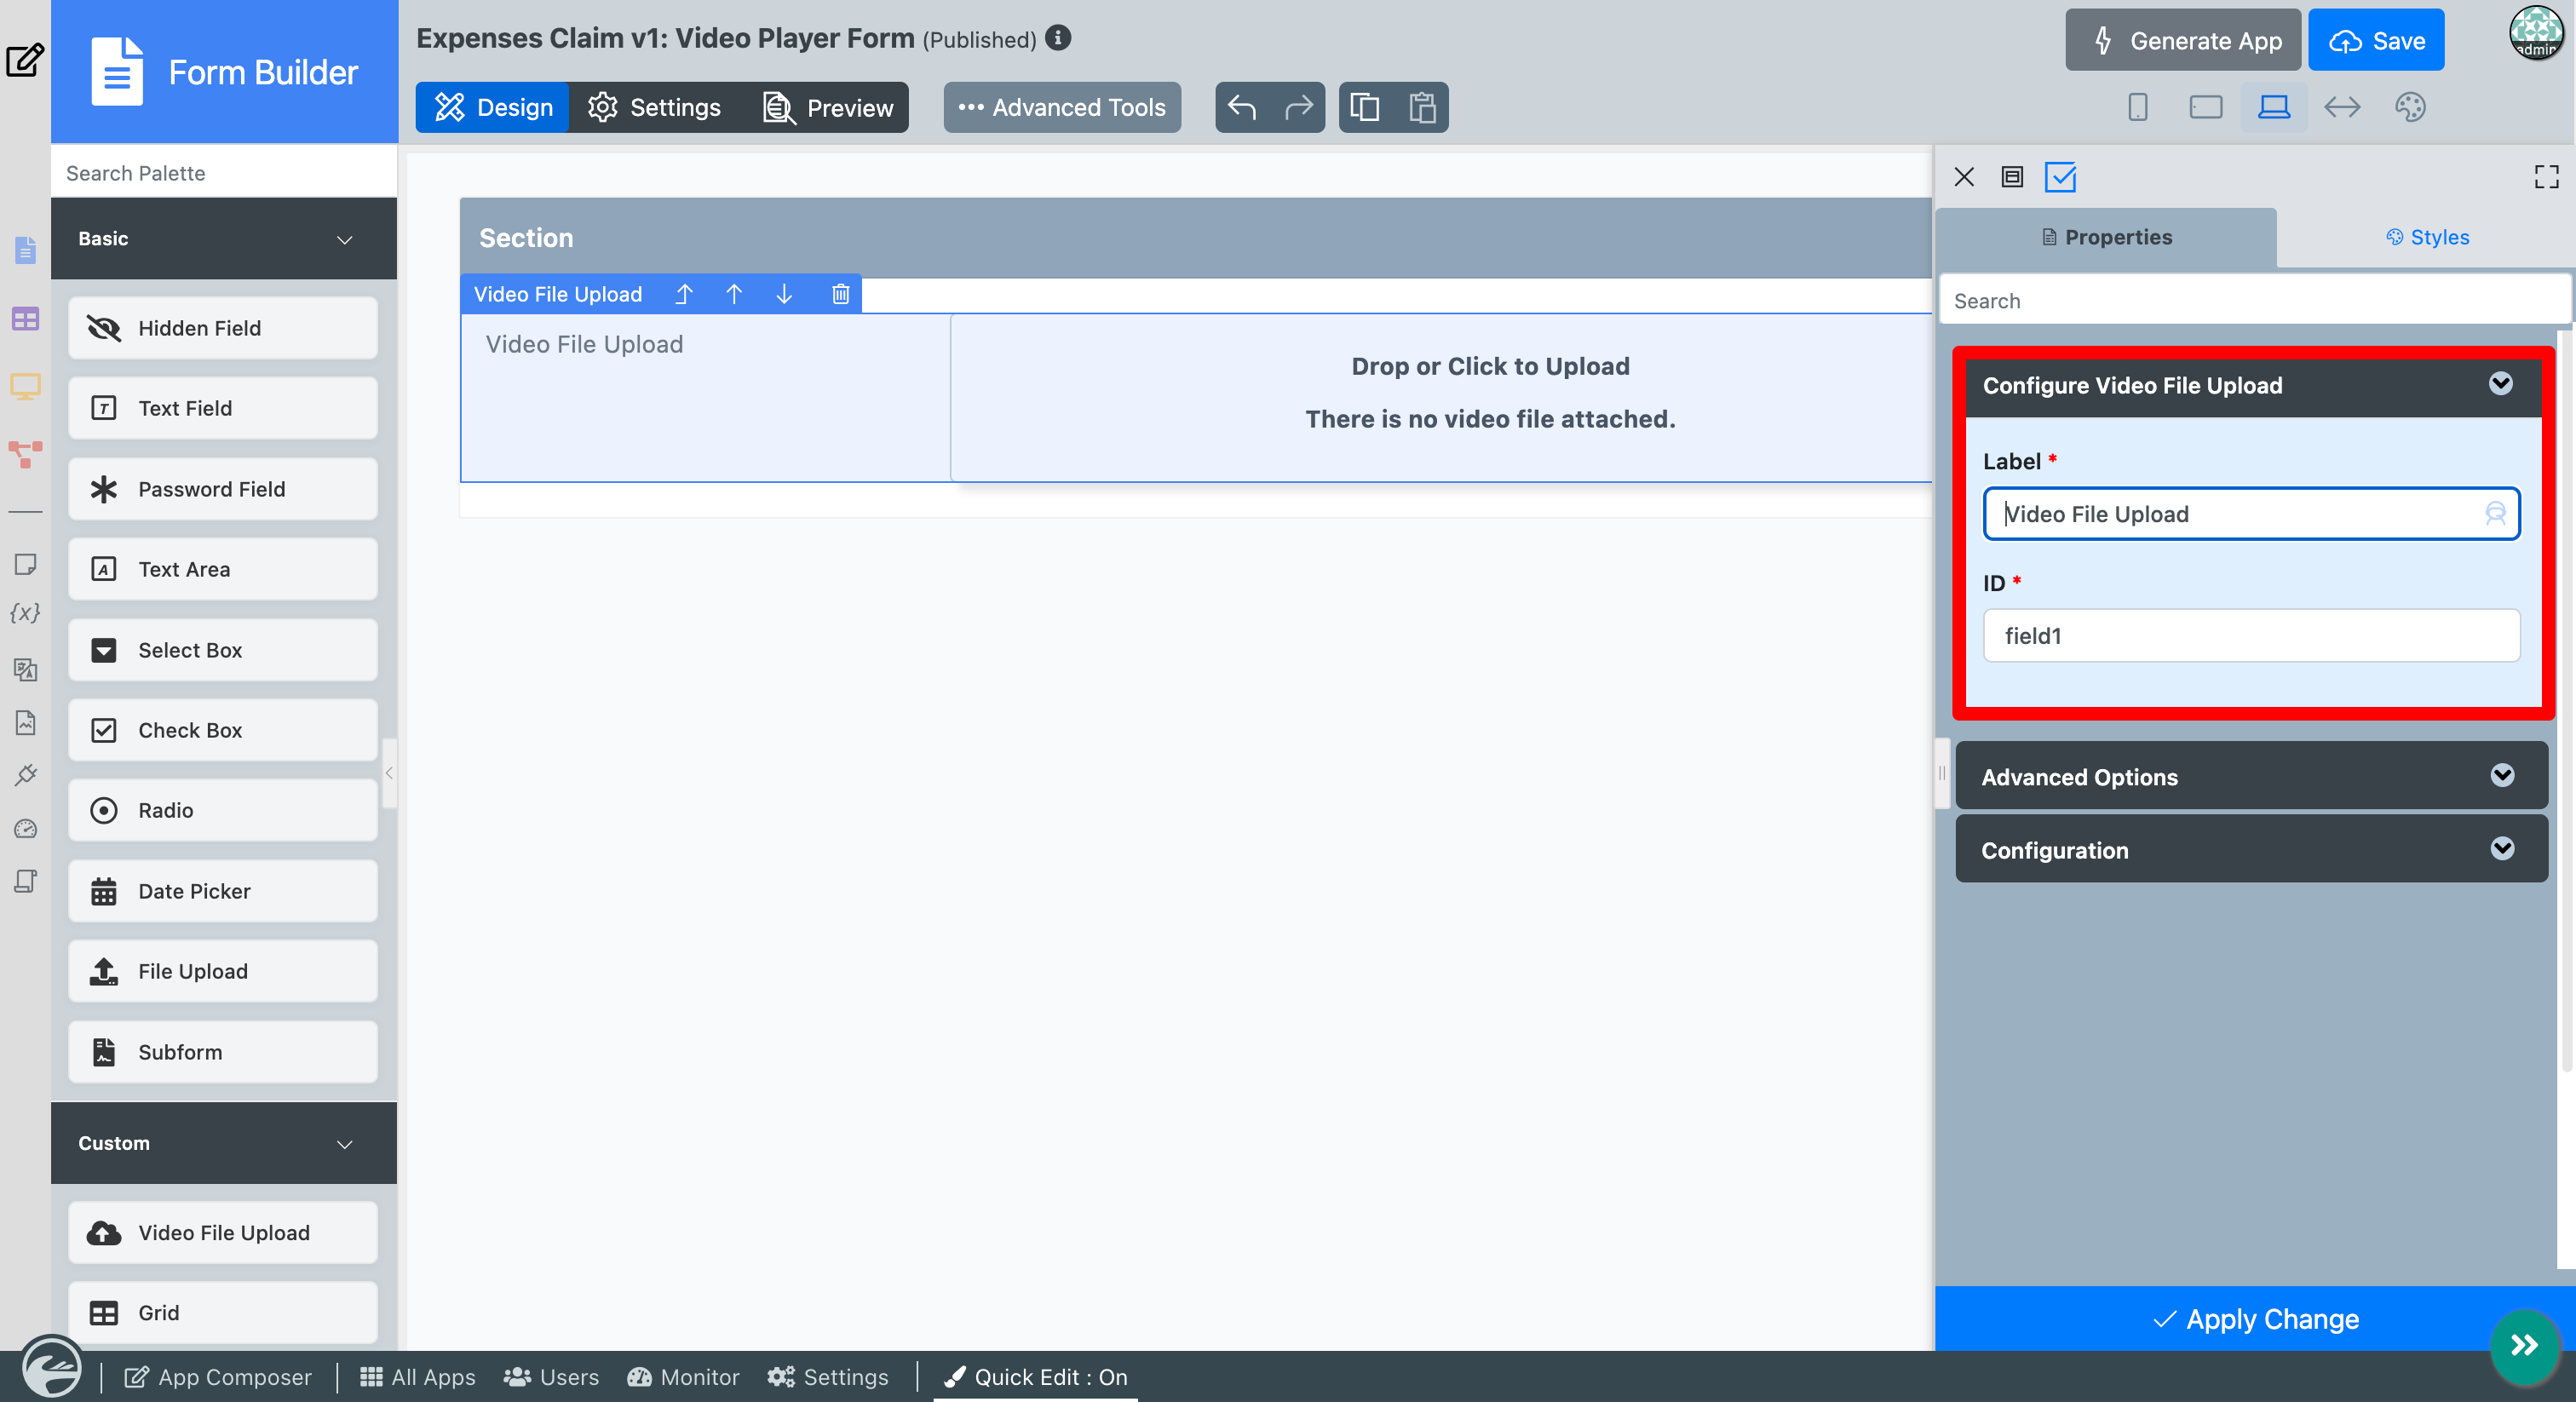2576x1402 pixels.
Task: Toggle the blue checkbox icon in panel header
Action: (x=2060, y=177)
